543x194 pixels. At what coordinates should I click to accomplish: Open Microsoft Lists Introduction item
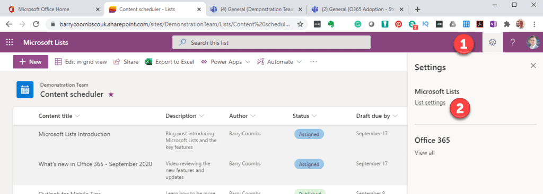(x=74, y=134)
